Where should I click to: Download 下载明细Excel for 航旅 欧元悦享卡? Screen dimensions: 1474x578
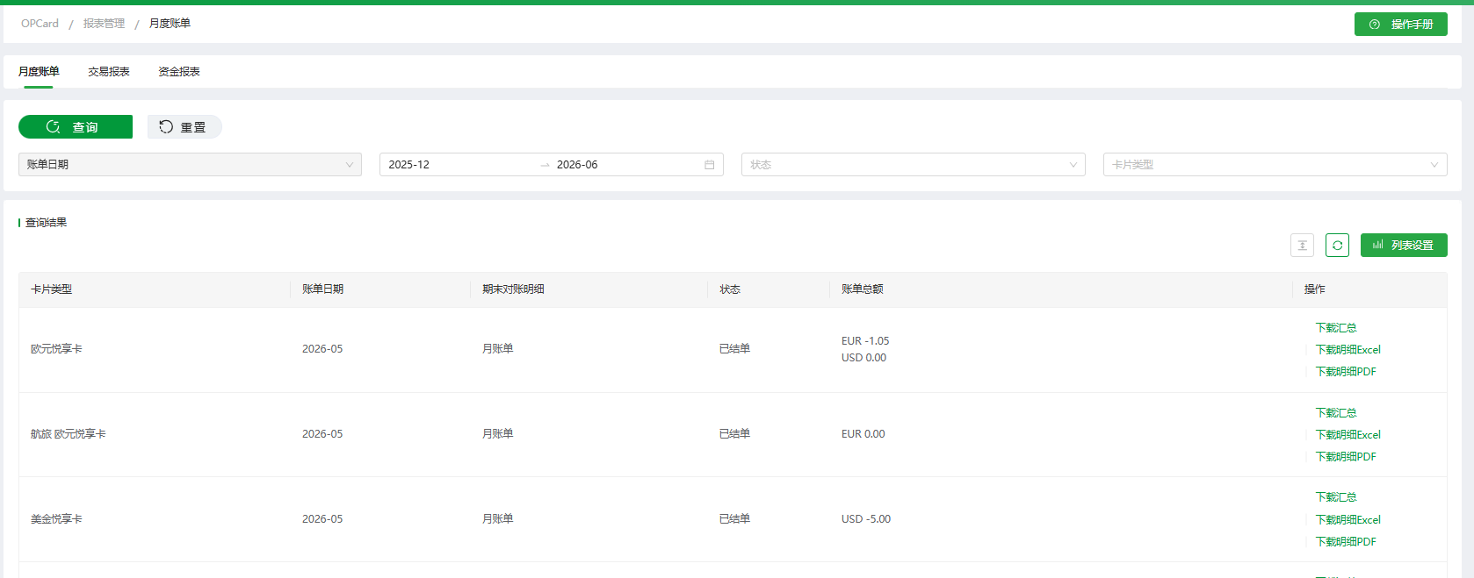pos(1348,435)
